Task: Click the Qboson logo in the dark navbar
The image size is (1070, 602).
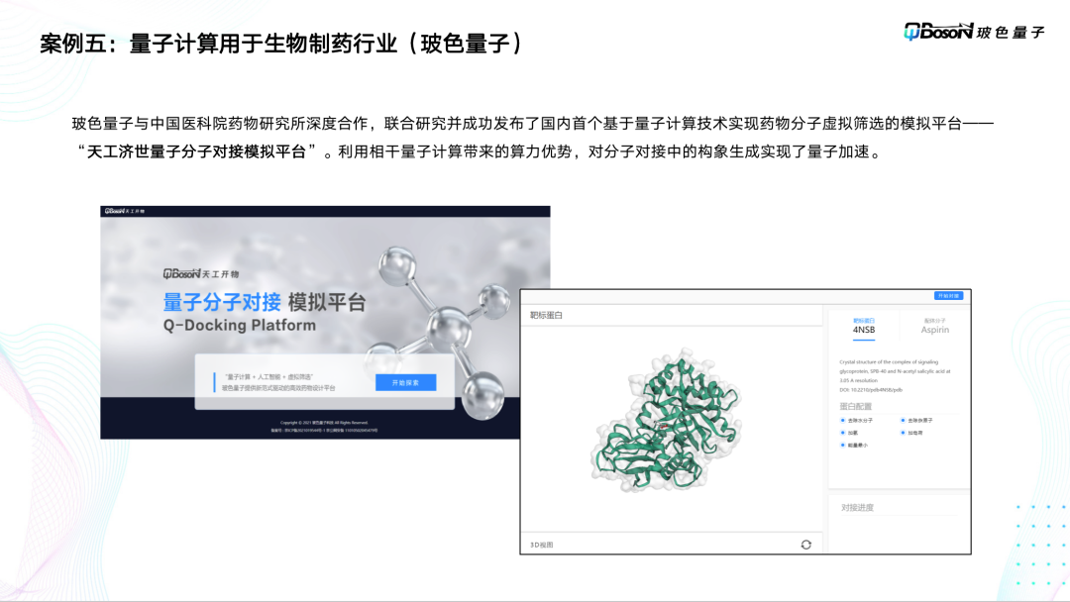Action: pos(124,211)
